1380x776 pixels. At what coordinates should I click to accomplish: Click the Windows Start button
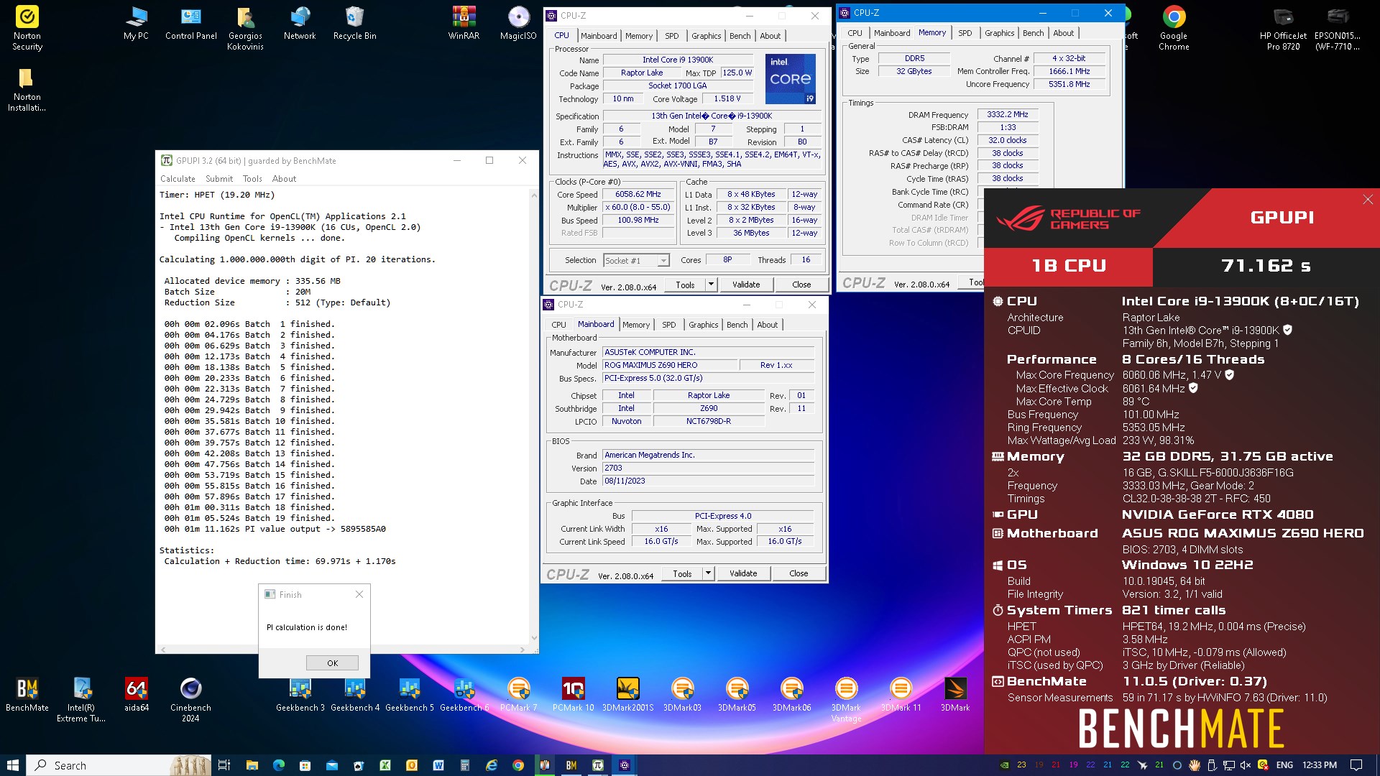(x=12, y=765)
